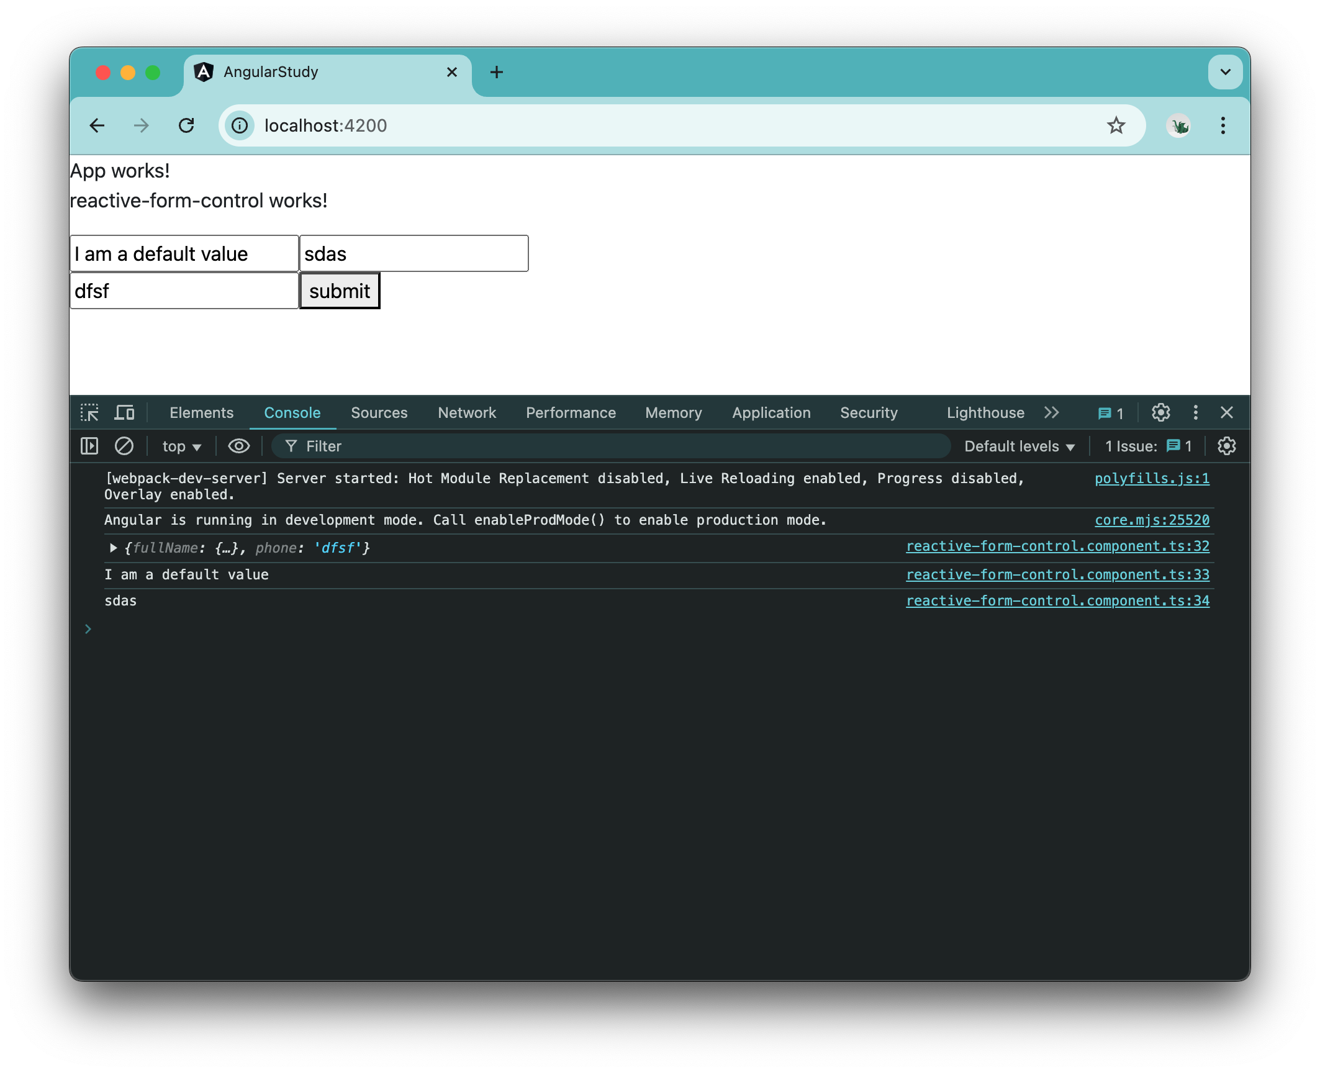Open DevTools settings gear
Image resolution: width=1320 pixels, height=1073 pixels.
pyautogui.click(x=1160, y=412)
